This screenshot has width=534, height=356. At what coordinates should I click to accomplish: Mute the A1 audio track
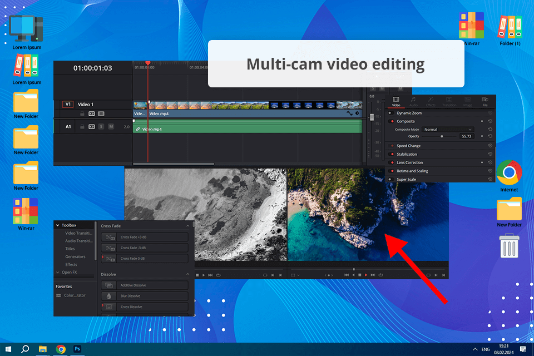pos(111,127)
